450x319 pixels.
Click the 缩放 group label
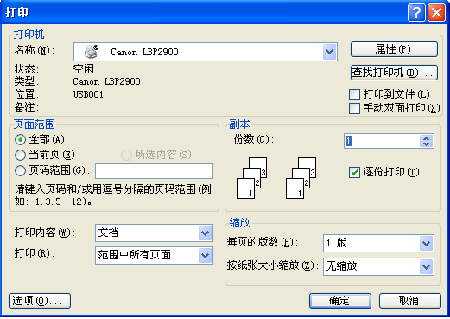239,223
